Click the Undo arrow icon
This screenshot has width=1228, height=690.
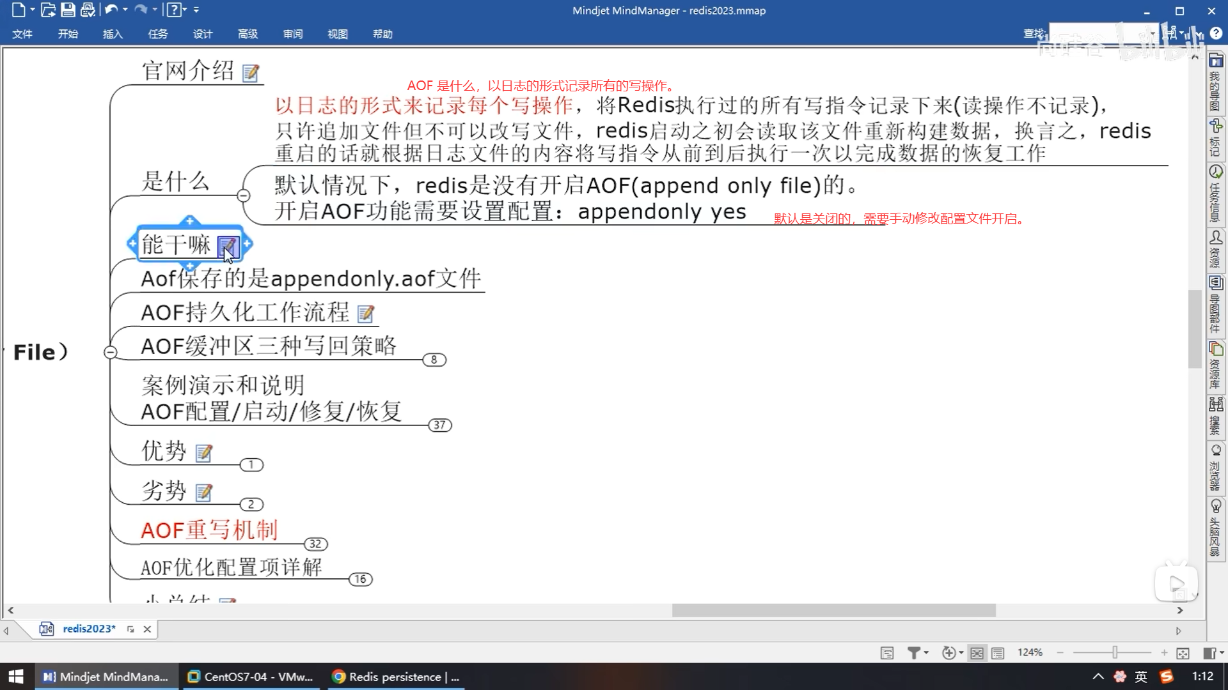pos(111,10)
